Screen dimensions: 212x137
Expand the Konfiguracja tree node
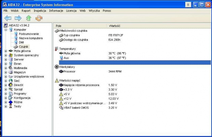point(6,98)
